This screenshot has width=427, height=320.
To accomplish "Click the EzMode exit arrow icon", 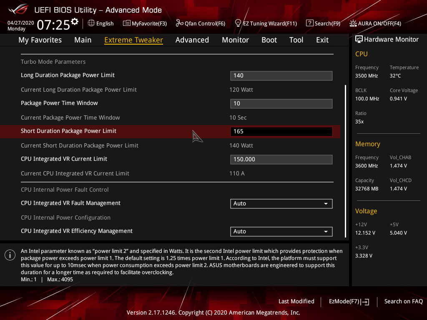I will 365,302.
